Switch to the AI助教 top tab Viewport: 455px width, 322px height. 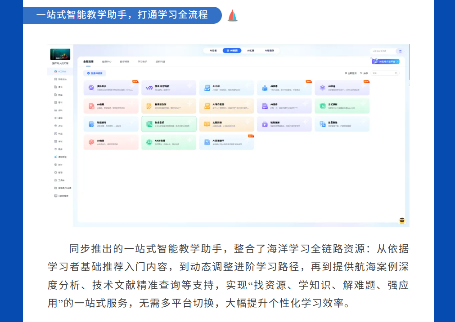coord(213,51)
